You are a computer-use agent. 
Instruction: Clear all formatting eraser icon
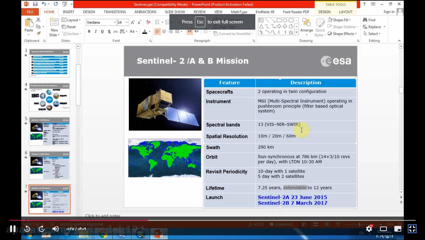pos(148,22)
